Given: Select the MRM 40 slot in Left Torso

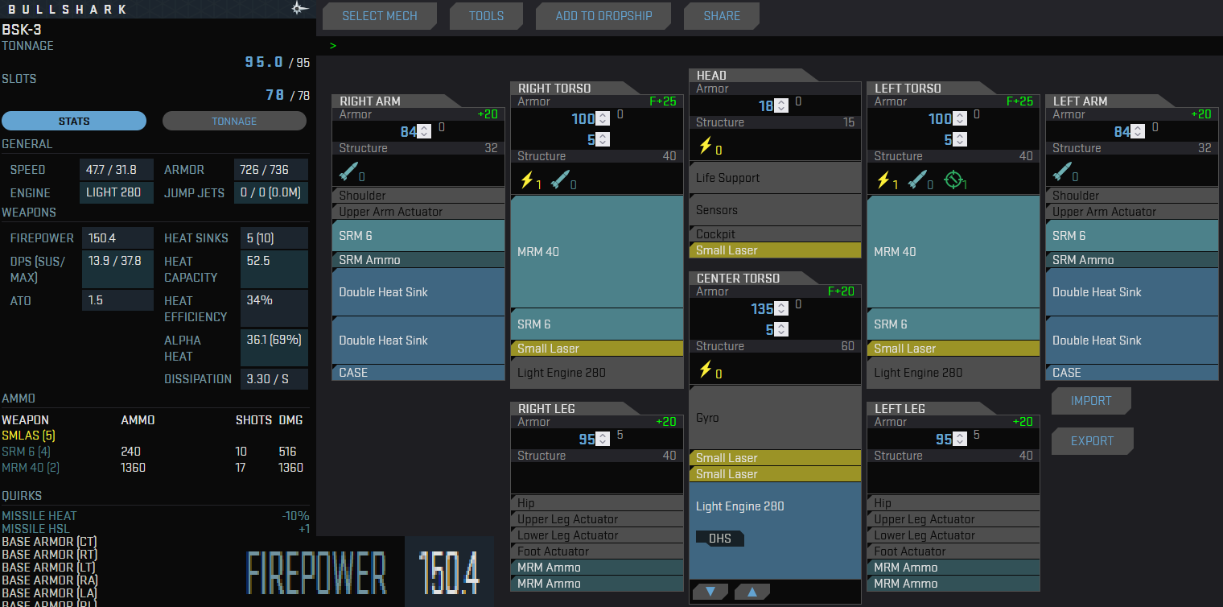Looking at the screenshot, I should click(x=953, y=252).
